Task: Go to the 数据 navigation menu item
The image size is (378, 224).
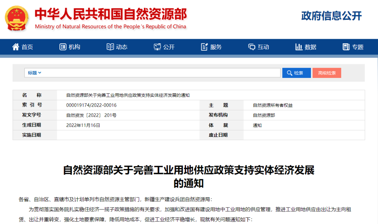Action: (x=310, y=47)
